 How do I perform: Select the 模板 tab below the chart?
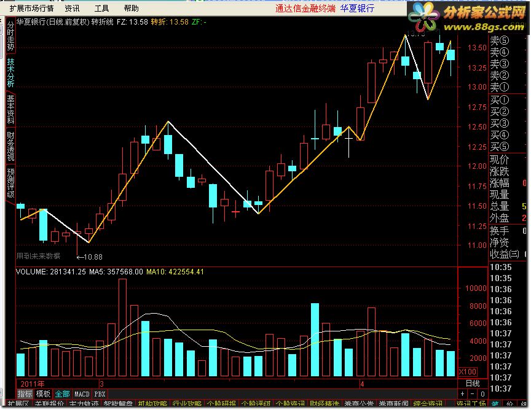[43, 394]
